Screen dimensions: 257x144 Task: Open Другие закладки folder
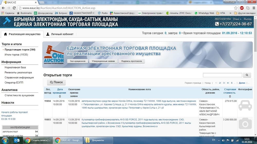point(245,13)
